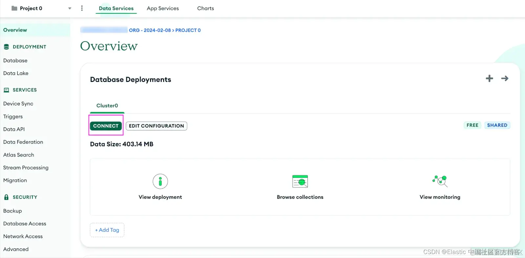Click the EDIT CONFIGURATION button
This screenshot has height=258, width=525.
(157, 126)
